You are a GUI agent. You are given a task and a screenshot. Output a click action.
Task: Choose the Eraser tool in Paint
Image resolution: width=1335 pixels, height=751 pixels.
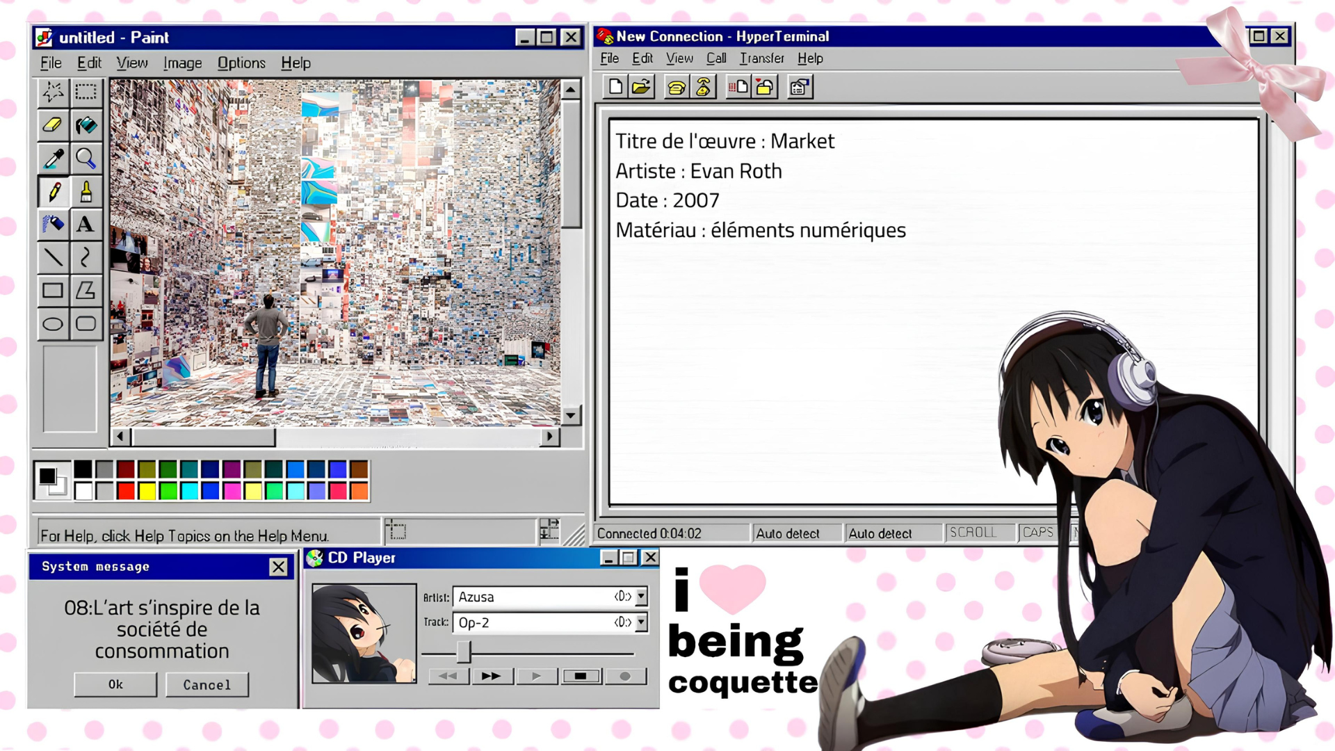point(53,125)
